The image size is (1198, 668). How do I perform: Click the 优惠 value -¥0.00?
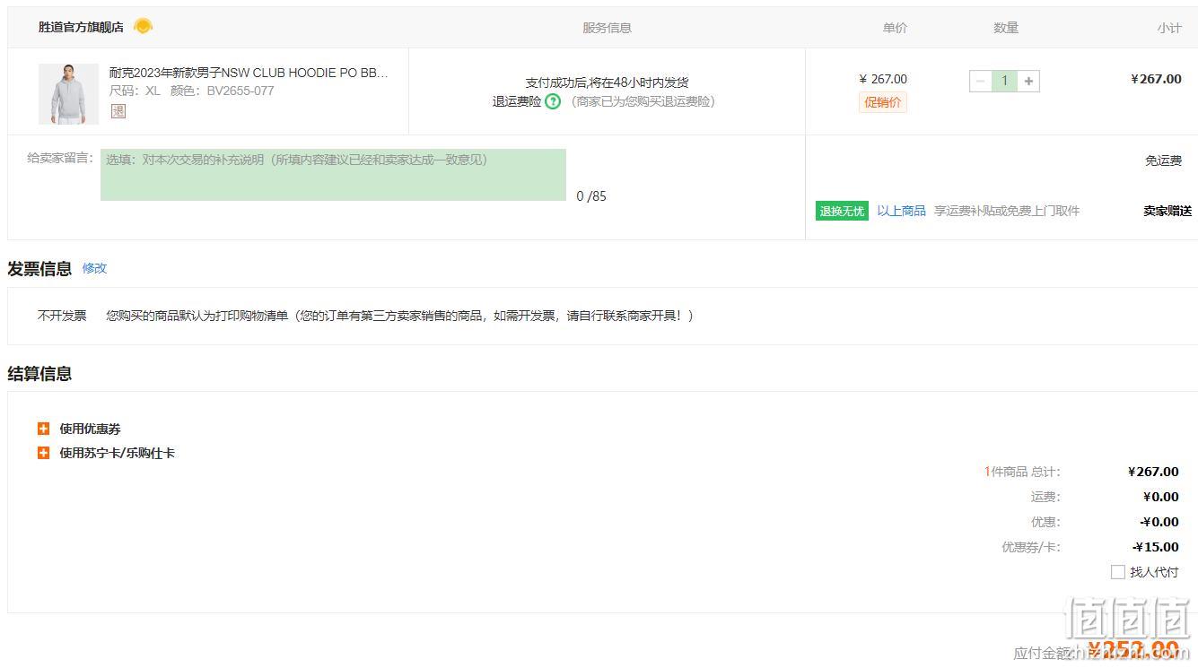click(x=1159, y=522)
